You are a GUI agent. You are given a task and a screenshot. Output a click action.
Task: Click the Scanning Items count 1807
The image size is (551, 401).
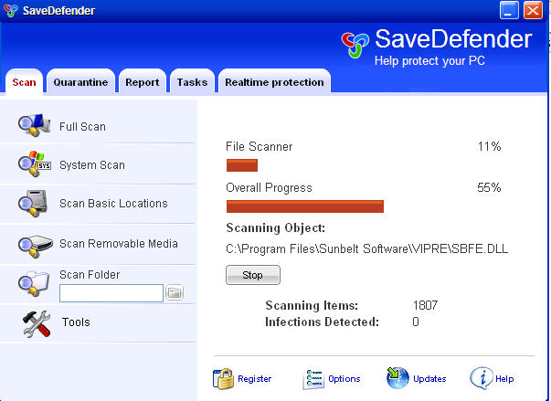tap(425, 305)
